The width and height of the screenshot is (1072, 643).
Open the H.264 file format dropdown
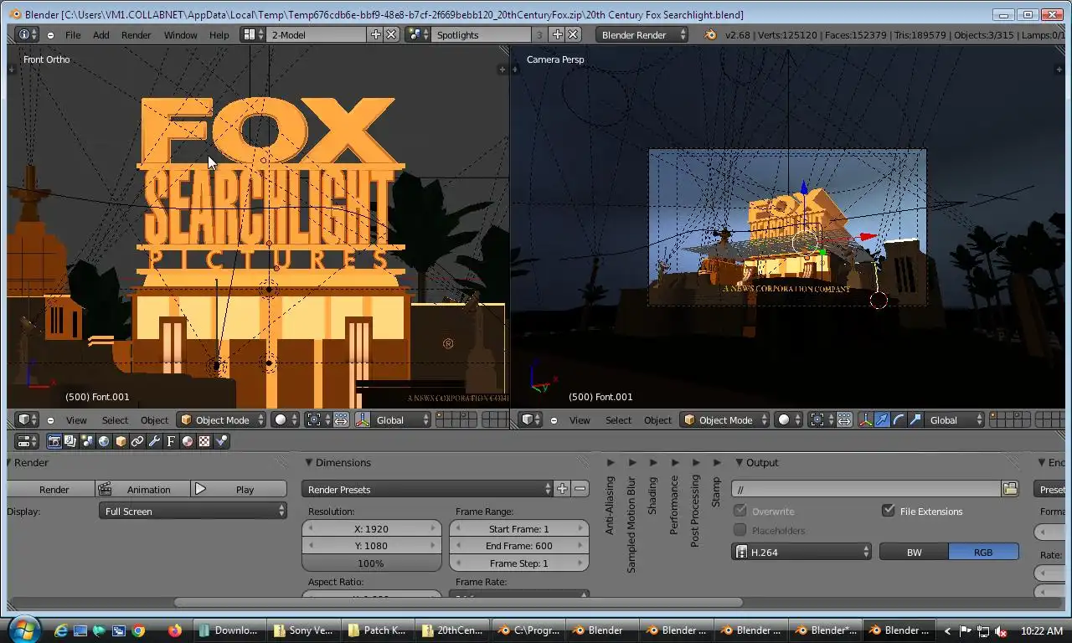(x=801, y=552)
